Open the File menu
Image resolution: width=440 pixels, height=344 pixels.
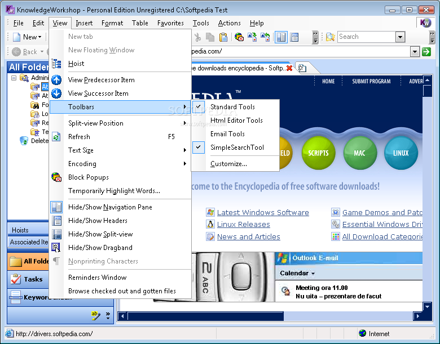click(x=18, y=23)
